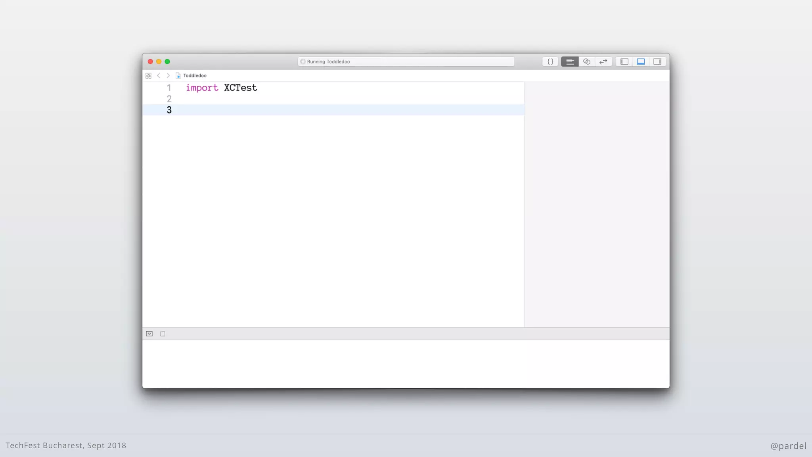Click inside the empty console output area

[406, 363]
